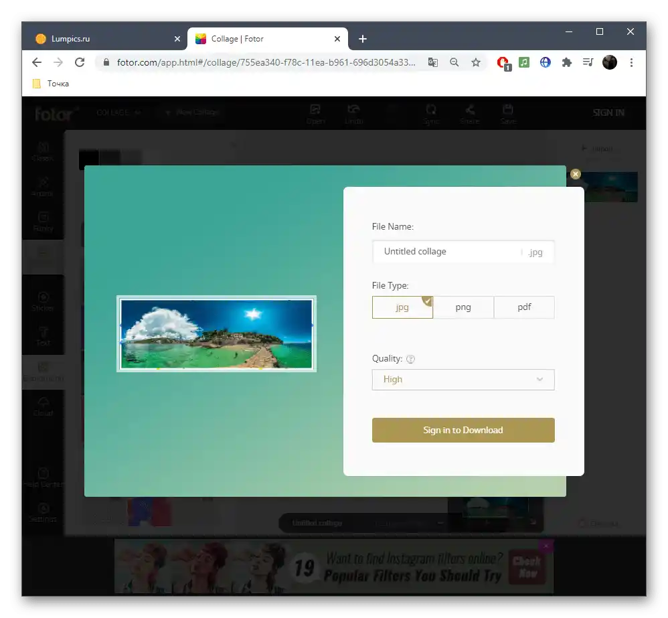The height and width of the screenshot is (618, 668).
Task: Open the blue globe extension icon
Action: 546,63
